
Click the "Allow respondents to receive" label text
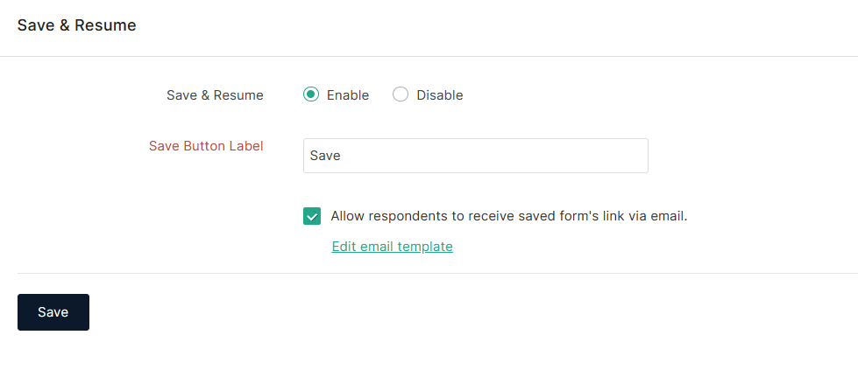(421, 216)
